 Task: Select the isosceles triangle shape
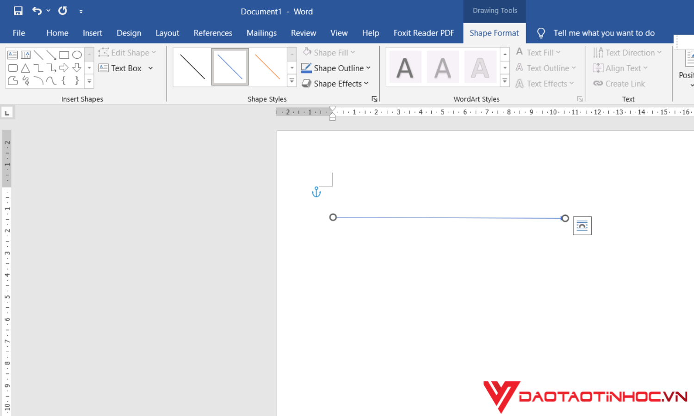(x=25, y=68)
